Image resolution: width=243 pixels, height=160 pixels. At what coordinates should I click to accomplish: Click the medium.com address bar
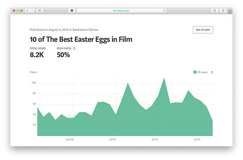point(122,11)
